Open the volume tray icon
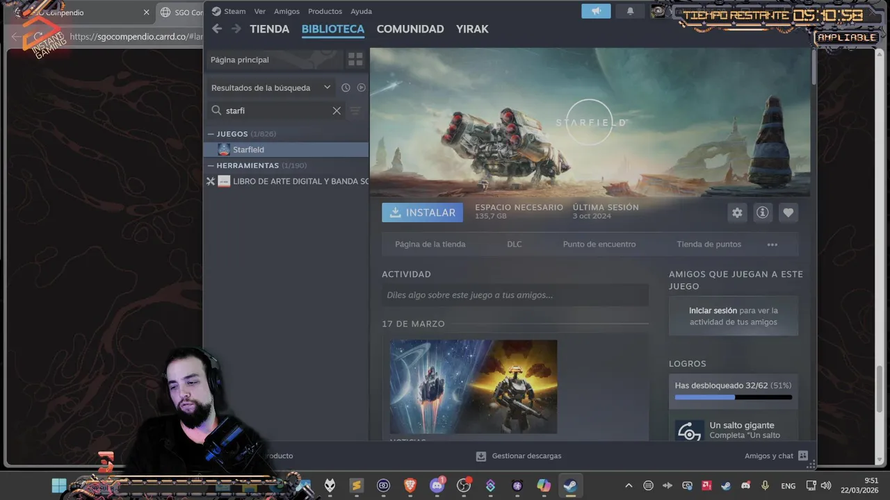890x500 pixels. [826, 485]
